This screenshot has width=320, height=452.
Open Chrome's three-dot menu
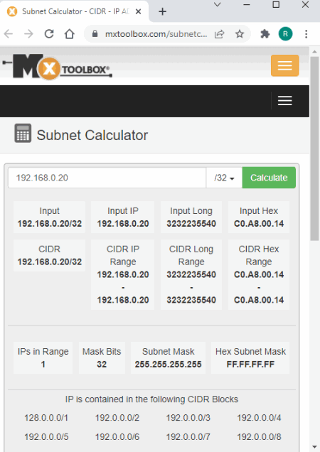[x=306, y=34]
